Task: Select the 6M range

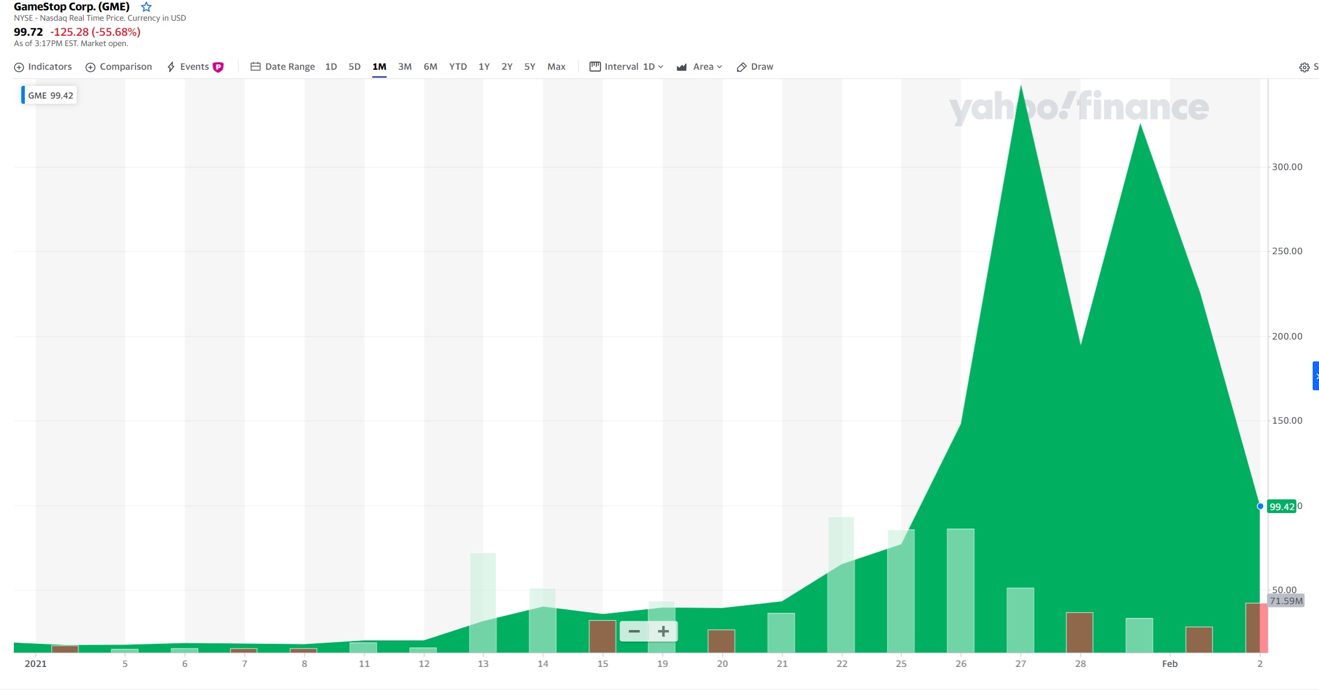Action: [x=430, y=67]
